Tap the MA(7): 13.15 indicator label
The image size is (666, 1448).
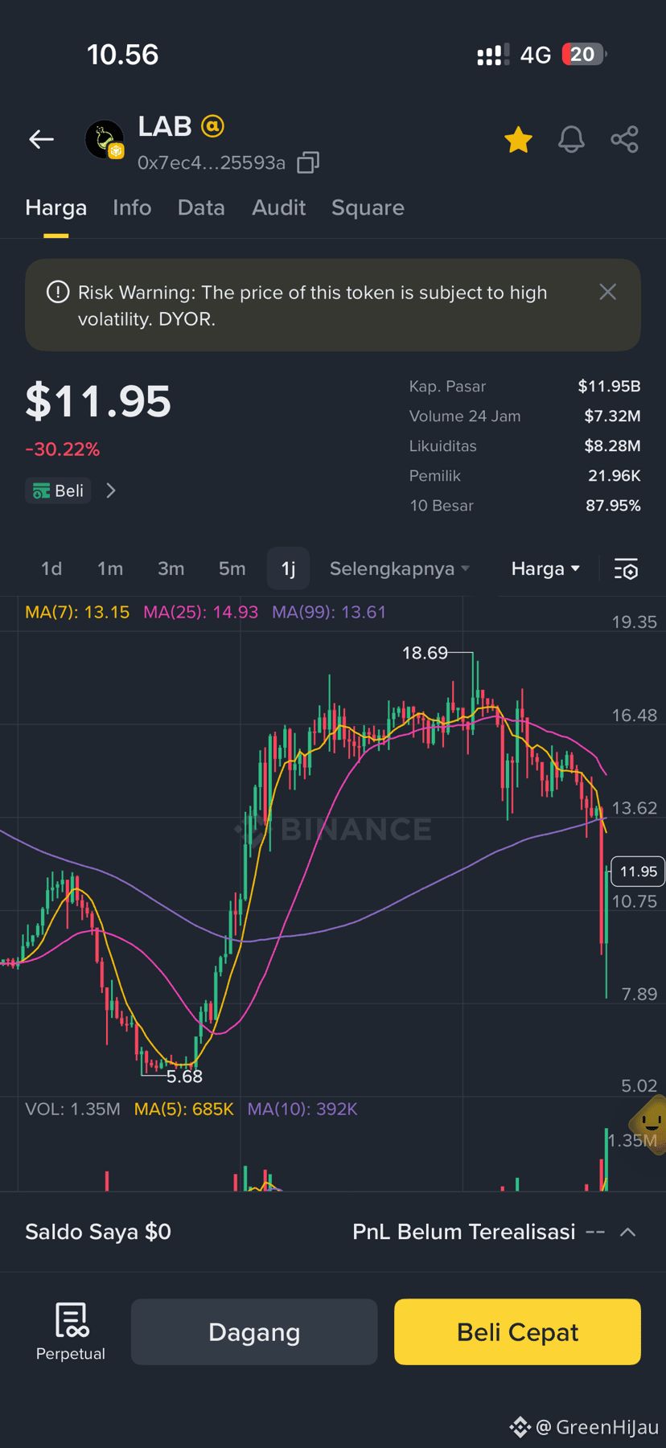77,612
